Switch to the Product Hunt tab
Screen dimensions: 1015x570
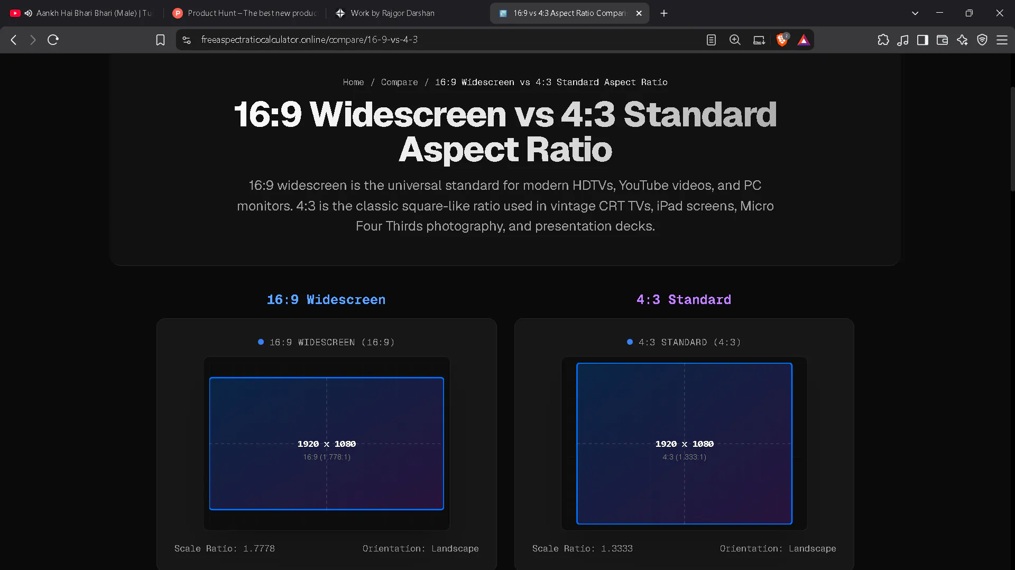[x=245, y=13]
